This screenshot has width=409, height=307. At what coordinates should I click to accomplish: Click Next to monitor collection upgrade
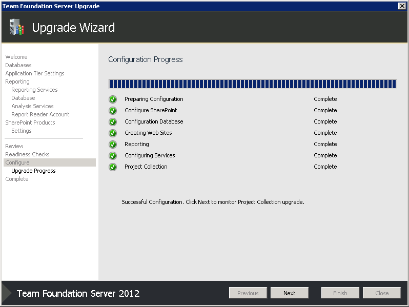(290, 293)
